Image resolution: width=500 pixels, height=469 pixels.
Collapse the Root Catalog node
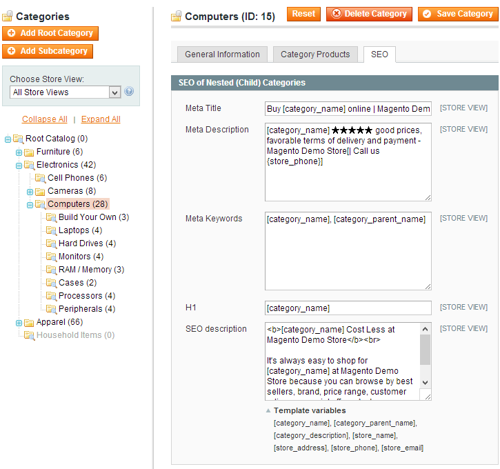coord(8,139)
